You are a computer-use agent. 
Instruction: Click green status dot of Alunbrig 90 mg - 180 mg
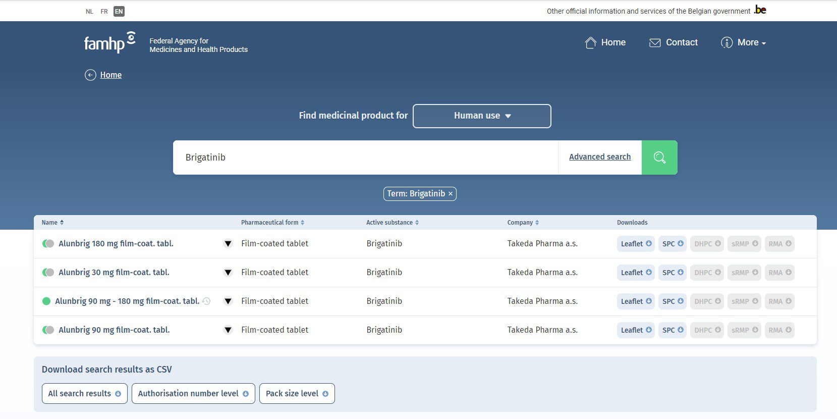coord(46,301)
